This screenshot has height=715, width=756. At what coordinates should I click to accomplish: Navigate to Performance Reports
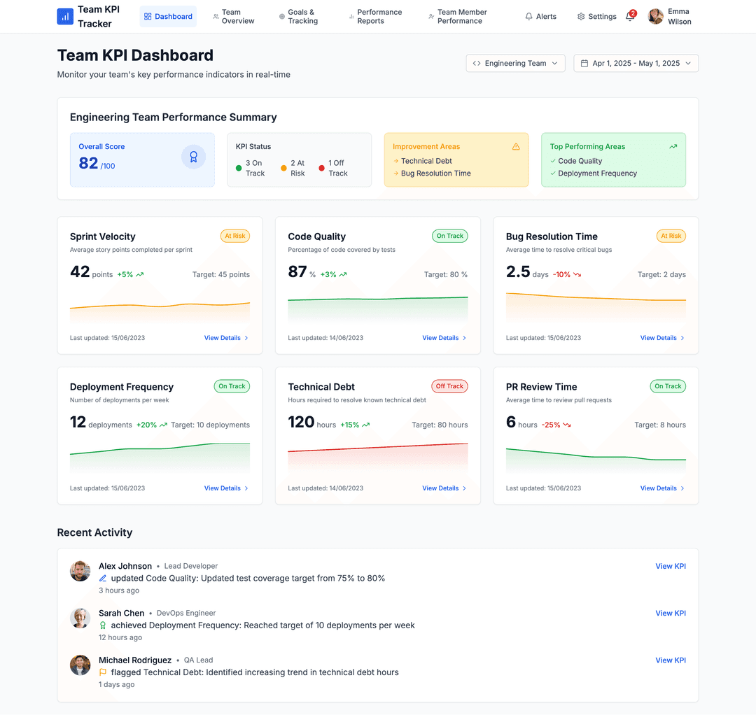tap(376, 15)
